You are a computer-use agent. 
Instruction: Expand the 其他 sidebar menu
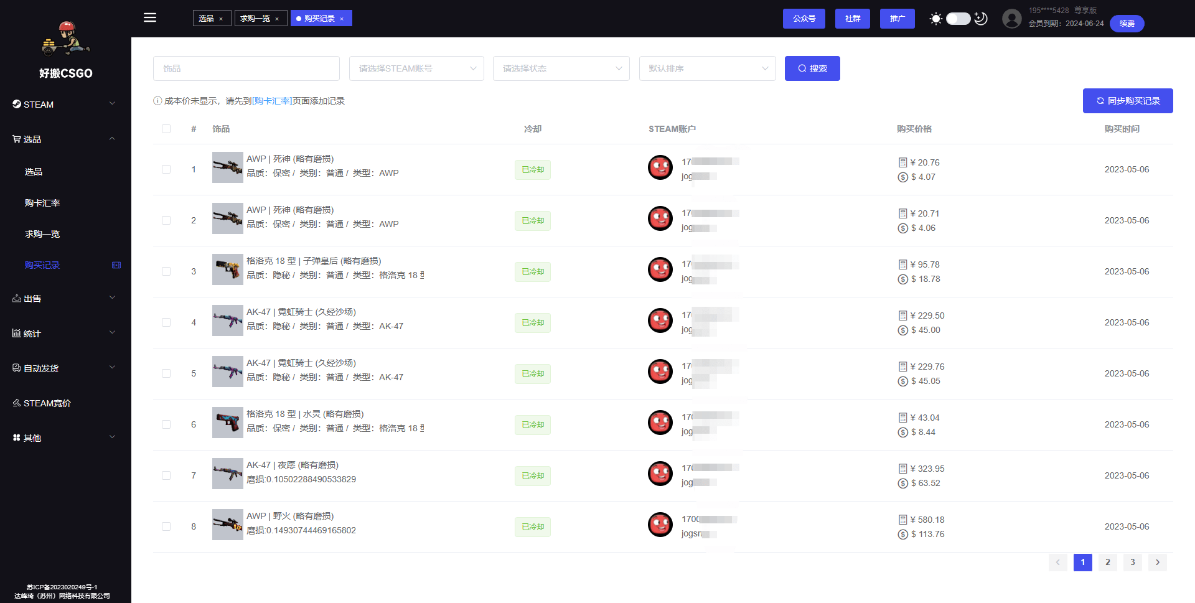click(x=65, y=438)
